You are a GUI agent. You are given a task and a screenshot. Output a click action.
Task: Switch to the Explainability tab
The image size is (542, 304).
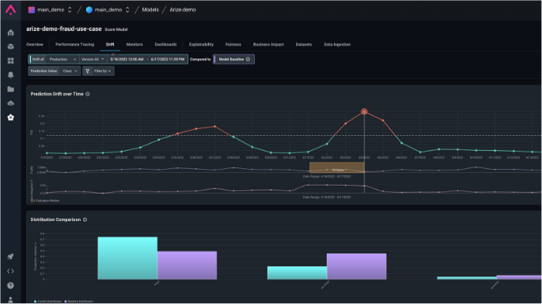(x=201, y=44)
